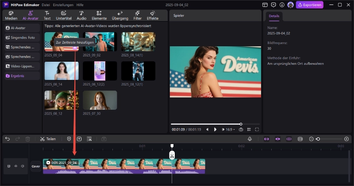This screenshot has width=354, height=186.
Task: Step to previous frame in player
Action: pyautogui.click(x=208, y=129)
